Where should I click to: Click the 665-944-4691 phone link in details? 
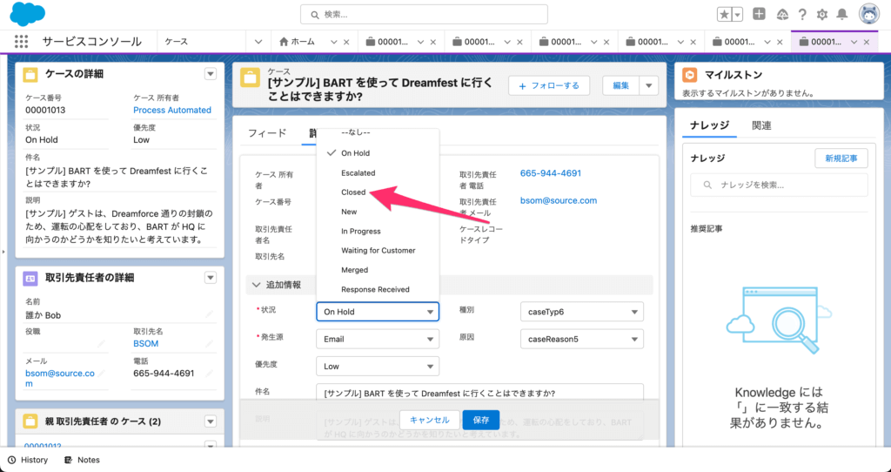tap(551, 173)
